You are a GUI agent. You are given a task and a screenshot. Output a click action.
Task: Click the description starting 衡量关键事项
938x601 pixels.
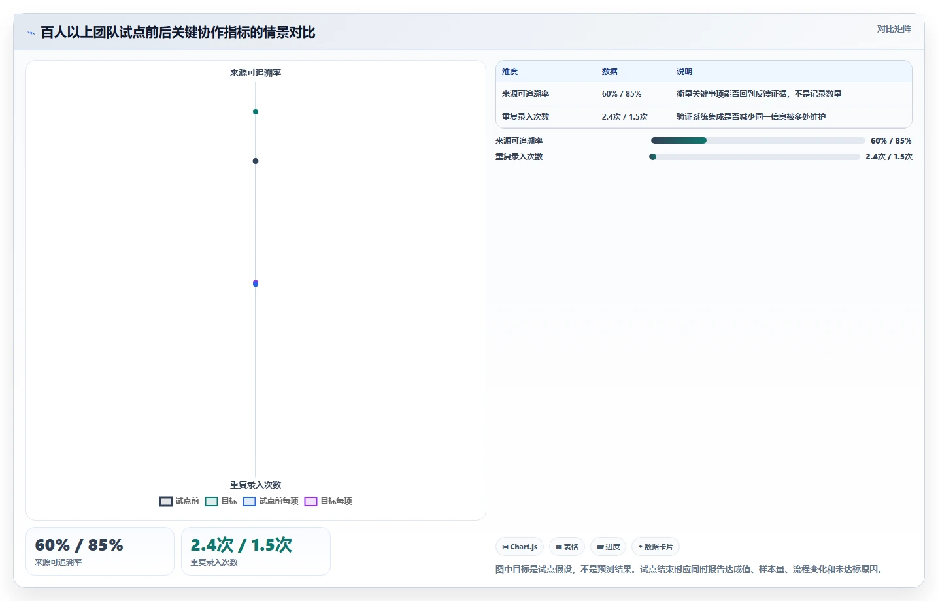[x=759, y=94]
